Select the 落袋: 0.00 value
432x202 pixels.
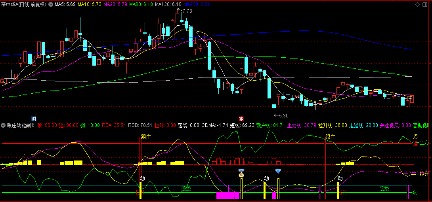pos(188,125)
